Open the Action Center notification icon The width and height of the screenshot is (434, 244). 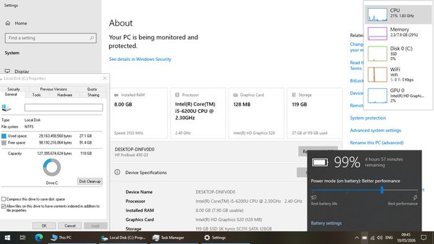[423, 238]
